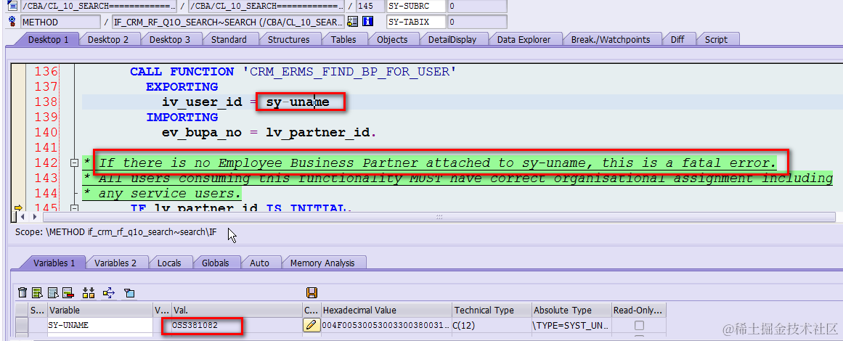Switch to the Desktop 3 tab
The image size is (843, 341).
170,39
